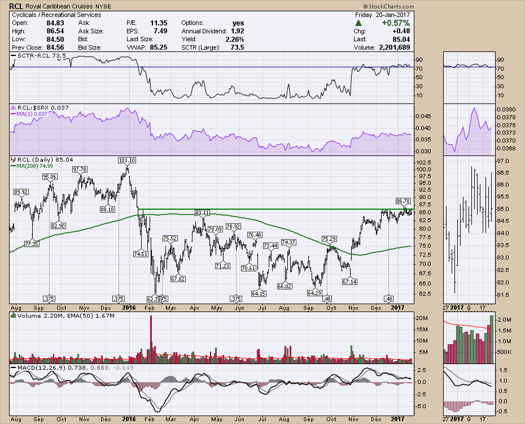Click the tallest green volume bar in zoom panel
Viewport: 525px width, 424px height.
point(492,339)
